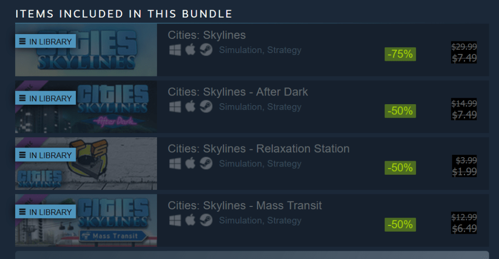499x259 pixels.
Task: Click Windows icon in Mass Transit row
Action: [x=175, y=220]
